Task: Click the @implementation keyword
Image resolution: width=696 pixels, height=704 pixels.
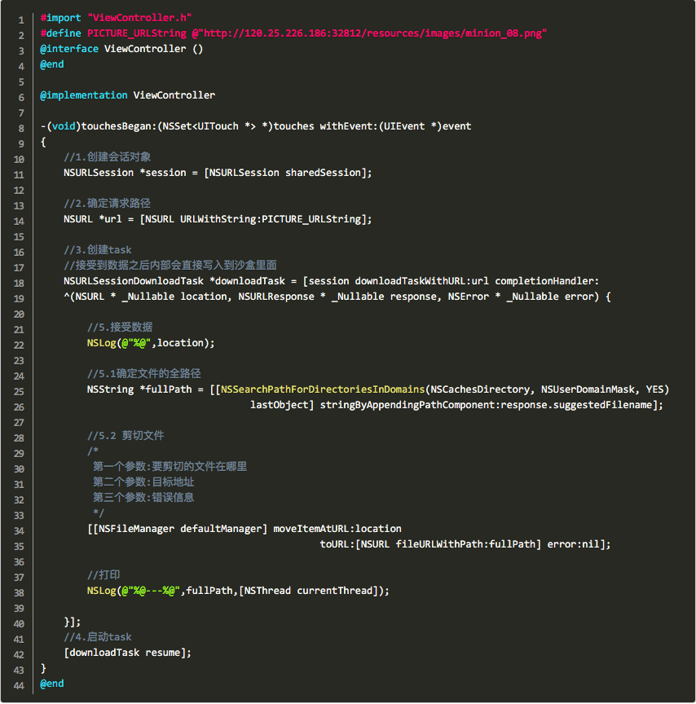Action: pyautogui.click(x=83, y=95)
